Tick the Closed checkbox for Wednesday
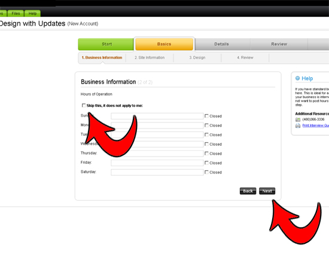The width and height of the screenshot is (329, 269). (206, 144)
